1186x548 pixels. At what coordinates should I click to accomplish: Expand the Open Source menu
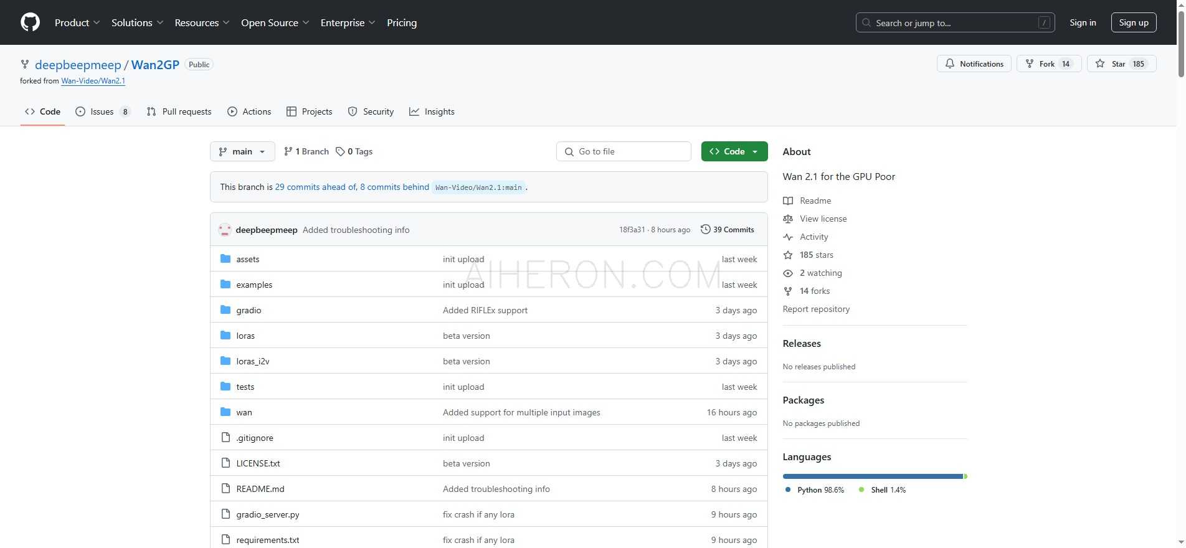coord(275,22)
